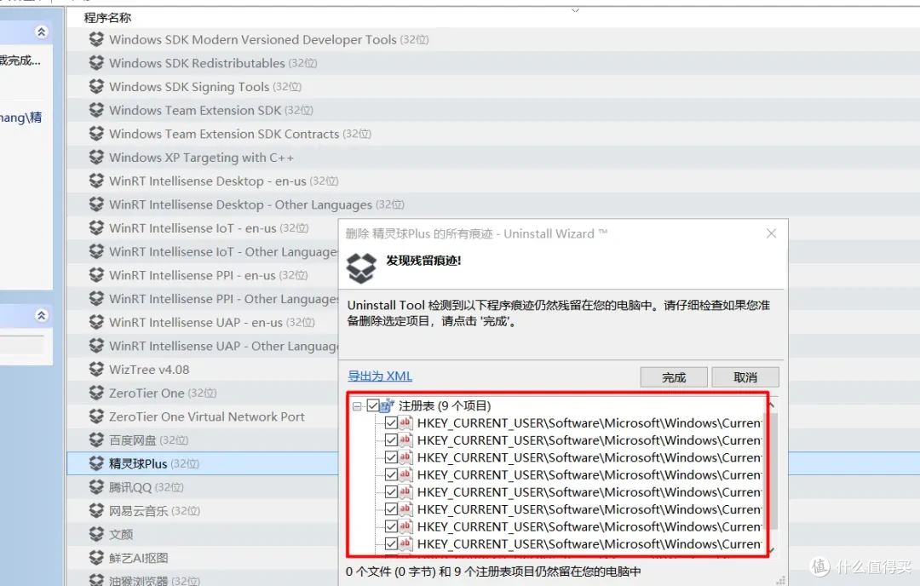920x586 pixels.
Task: Uncheck the third HKEY_CURRENT_USER registry entry checkbox
Action: click(391, 457)
